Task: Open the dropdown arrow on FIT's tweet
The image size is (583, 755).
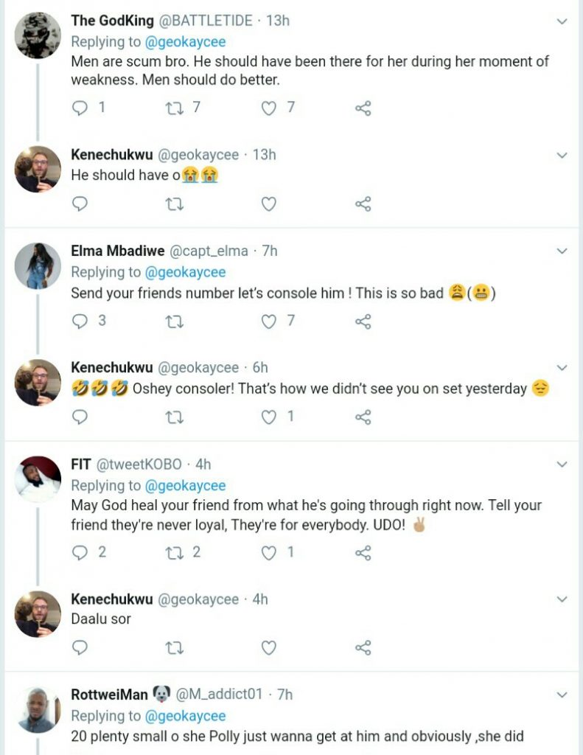Action: click(x=562, y=465)
